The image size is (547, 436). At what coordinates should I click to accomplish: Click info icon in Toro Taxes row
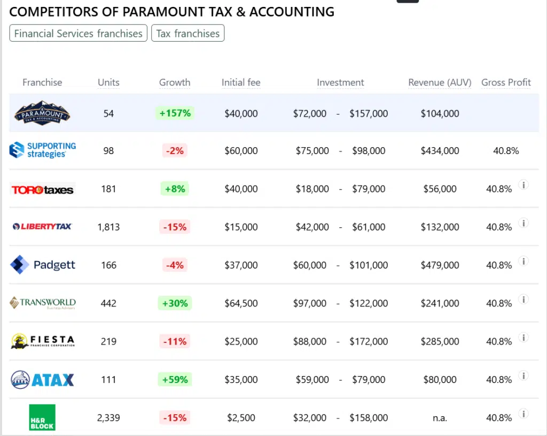524,185
